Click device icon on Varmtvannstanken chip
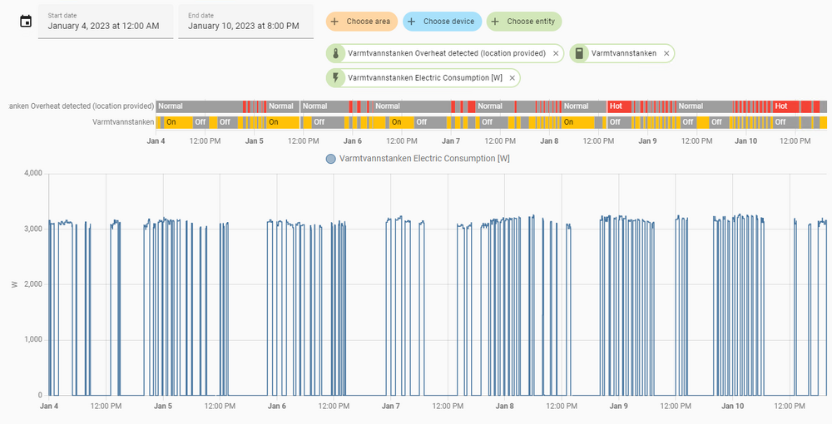The image size is (832, 424). pyautogui.click(x=579, y=53)
